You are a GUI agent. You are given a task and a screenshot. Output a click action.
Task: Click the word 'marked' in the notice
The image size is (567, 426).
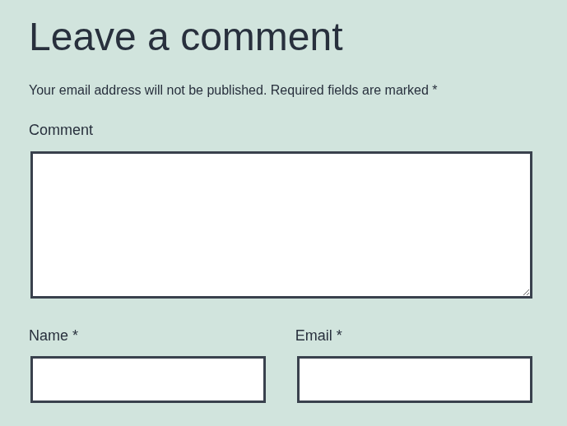(x=407, y=90)
